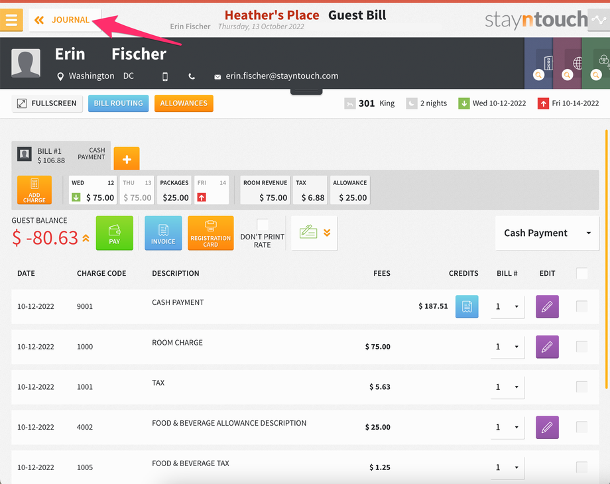Open the hamburger main menu
The image size is (610, 484).
[x=11, y=19]
